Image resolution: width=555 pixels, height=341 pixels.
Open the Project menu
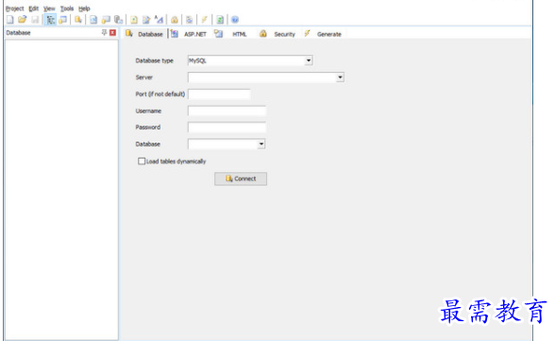(14, 9)
